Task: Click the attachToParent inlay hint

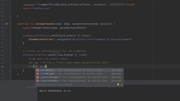Action: pos(117,4)
